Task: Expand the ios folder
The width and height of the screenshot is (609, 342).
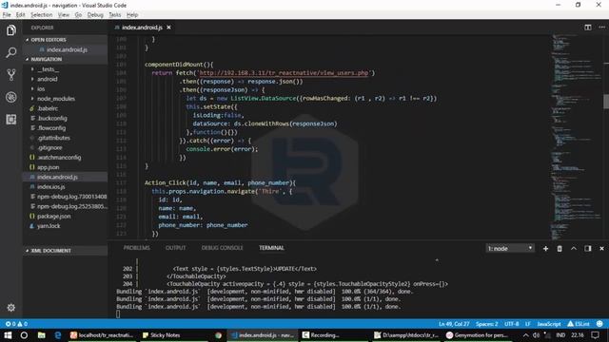Action: pyautogui.click(x=41, y=88)
